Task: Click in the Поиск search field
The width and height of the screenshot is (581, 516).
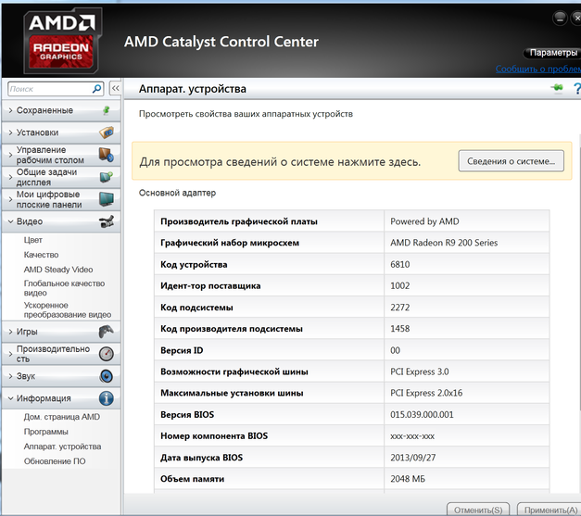Action: click(48, 89)
